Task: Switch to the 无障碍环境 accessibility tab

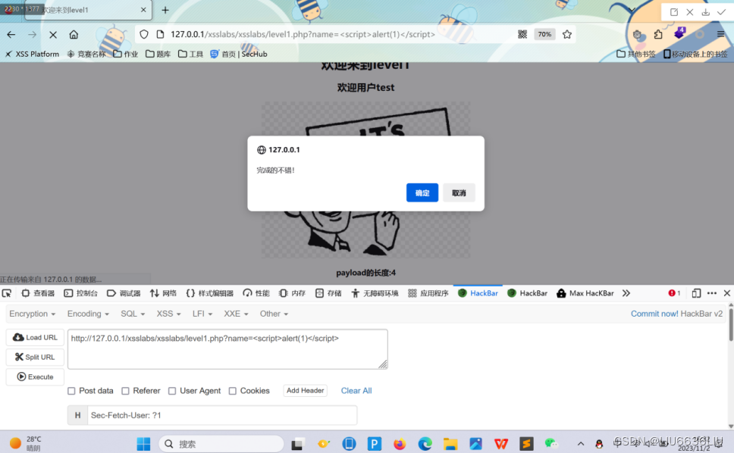Action: pos(375,293)
